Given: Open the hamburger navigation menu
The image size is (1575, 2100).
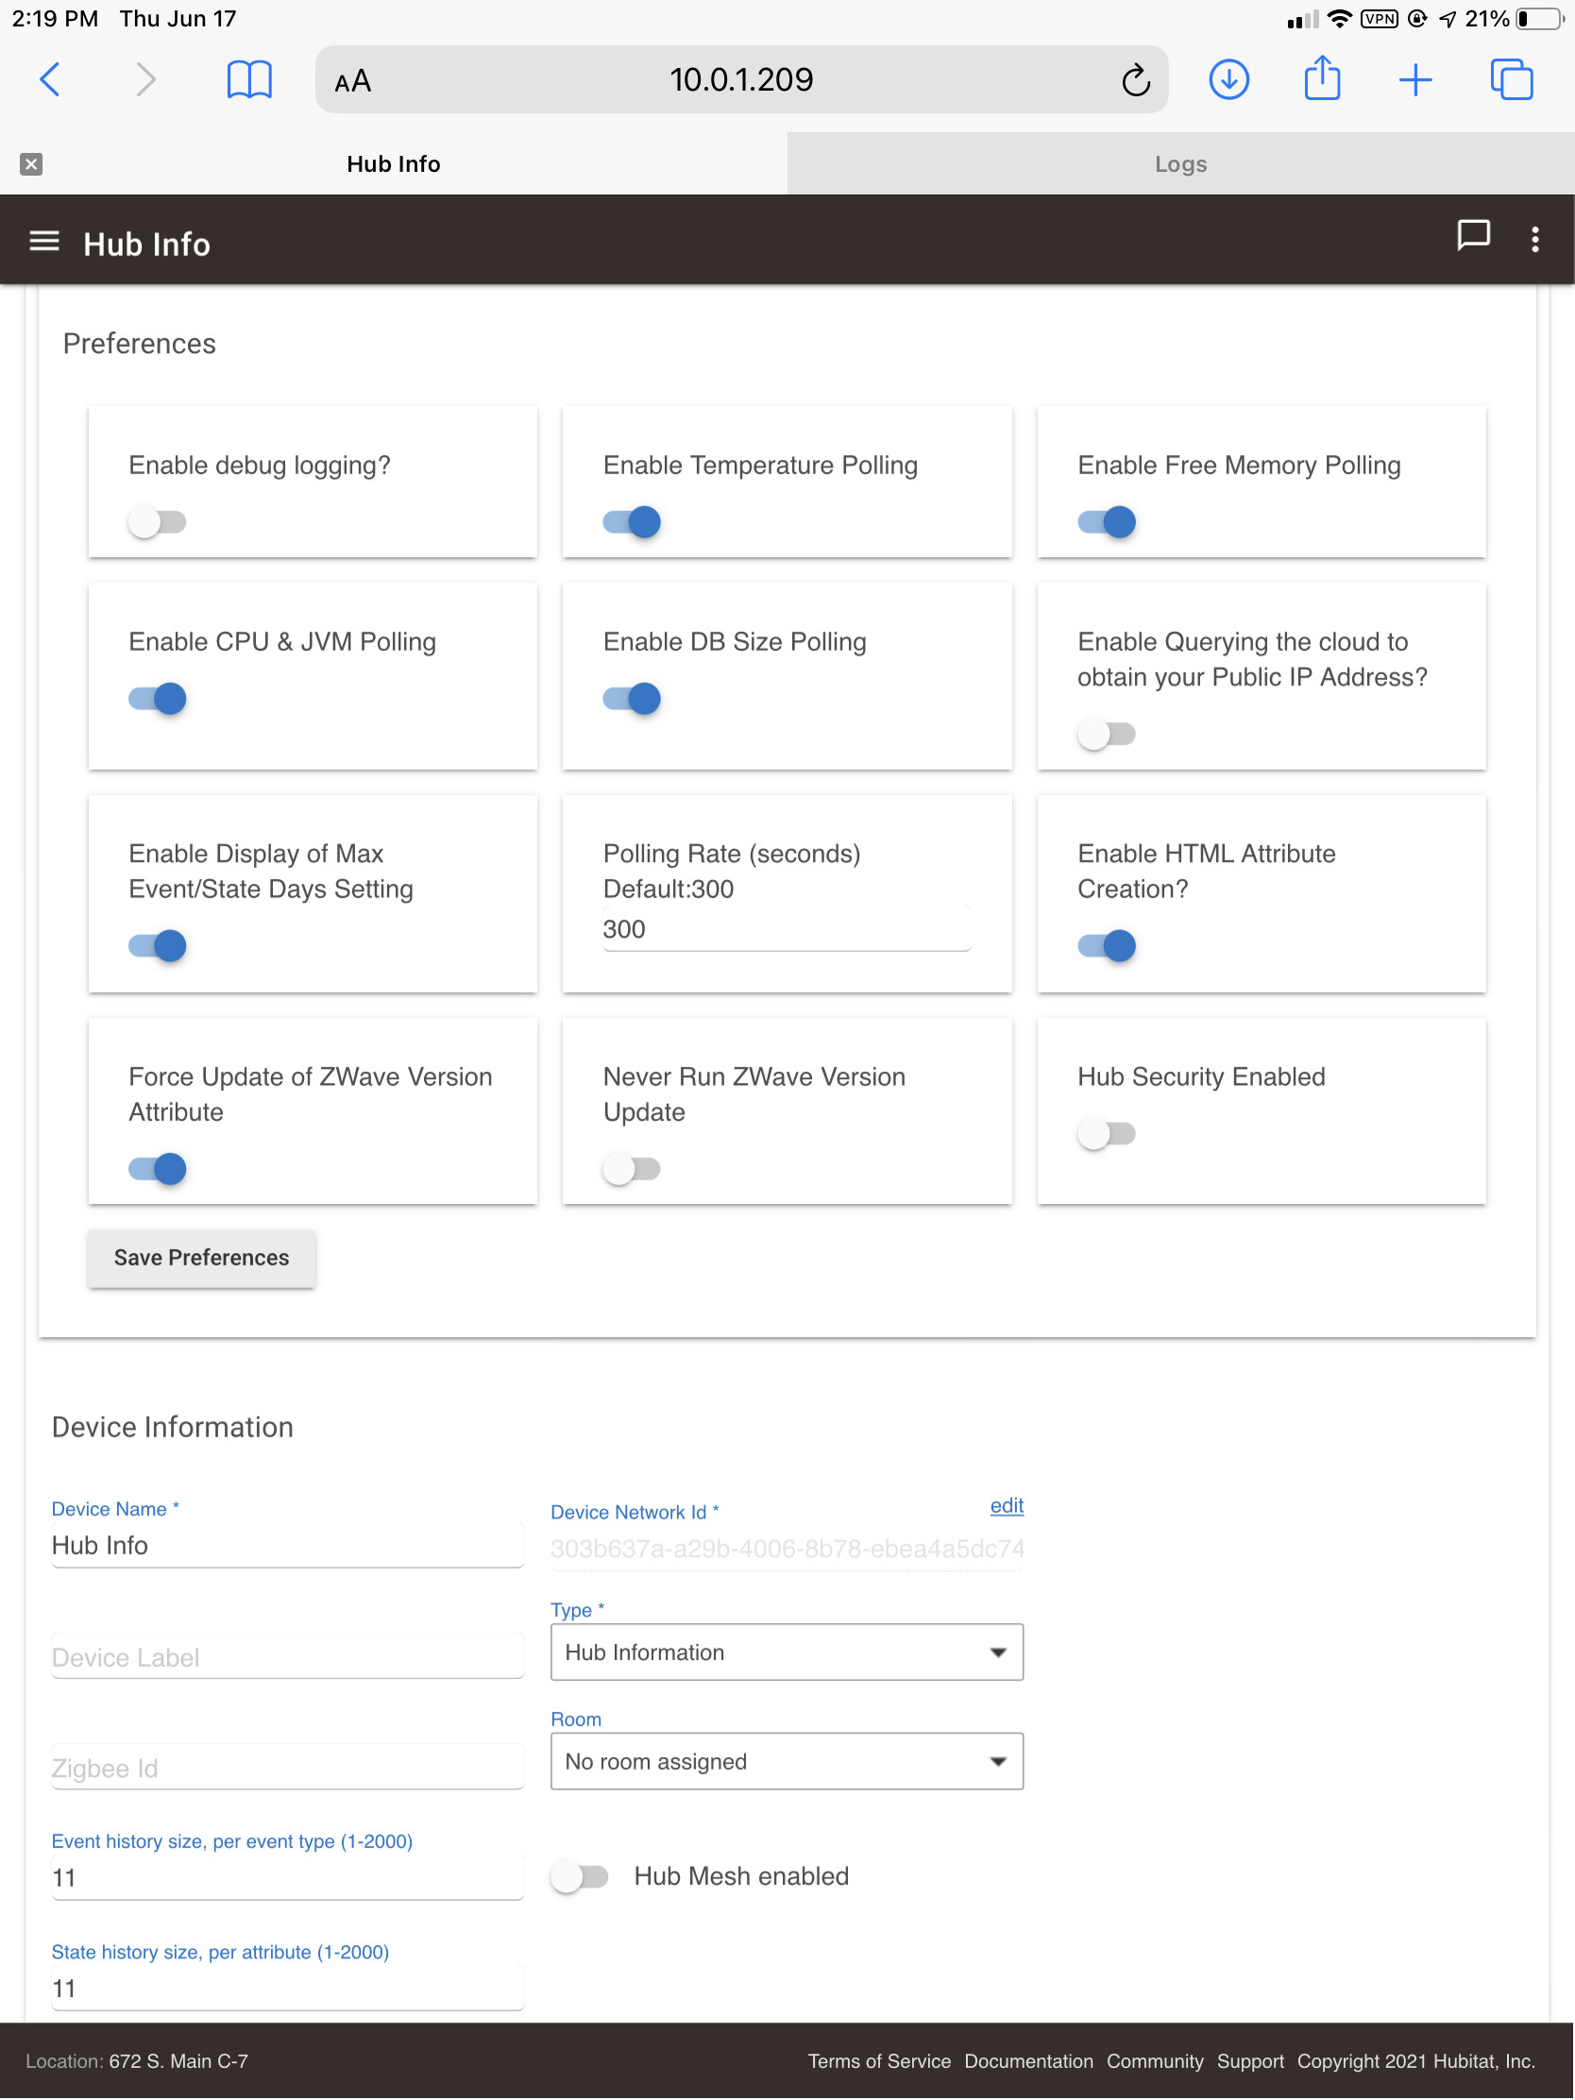Looking at the screenshot, I should pos(43,242).
